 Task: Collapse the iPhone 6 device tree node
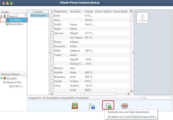[x=1, y=16]
